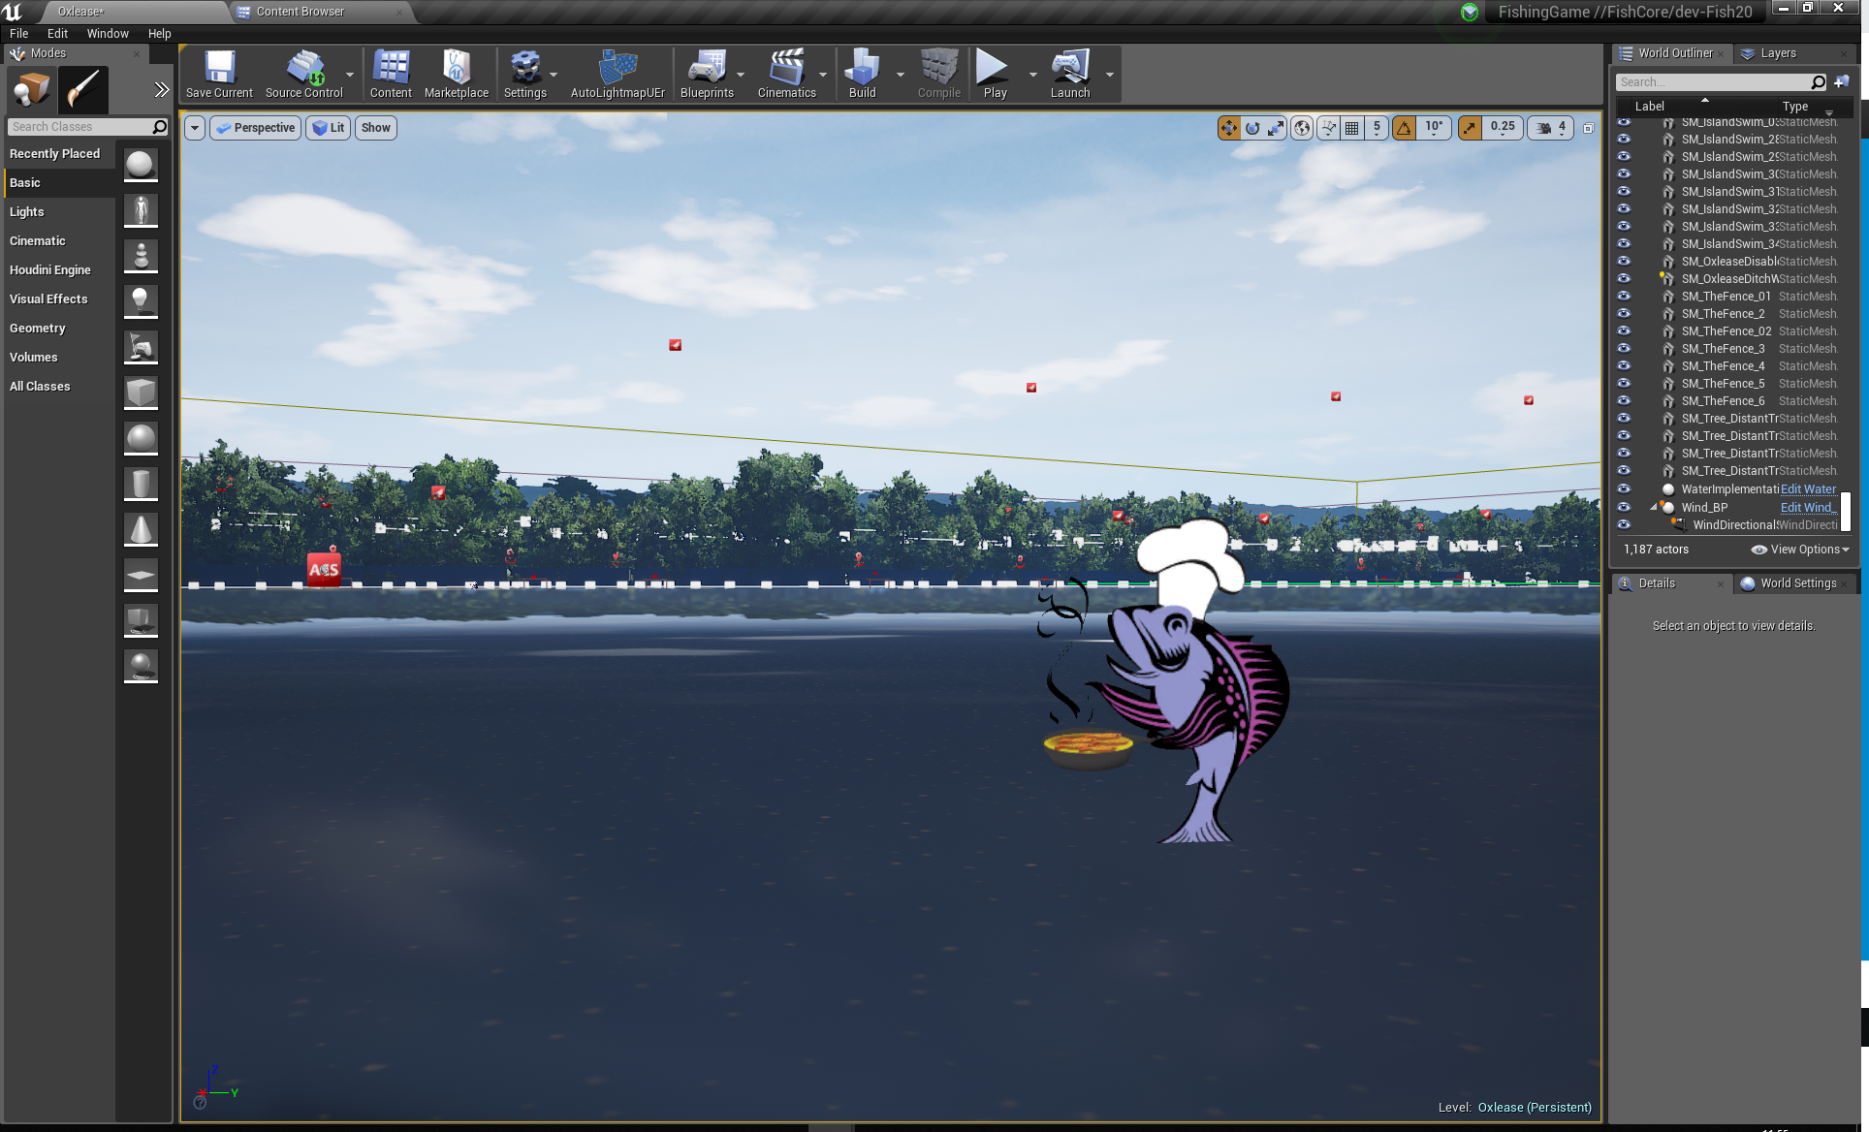The image size is (1869, 1132).
Task: Click the source control status icon
Action: (x=1470, y=12)
